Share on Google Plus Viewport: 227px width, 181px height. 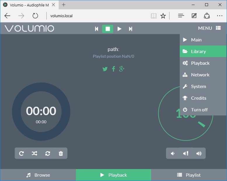122,69
